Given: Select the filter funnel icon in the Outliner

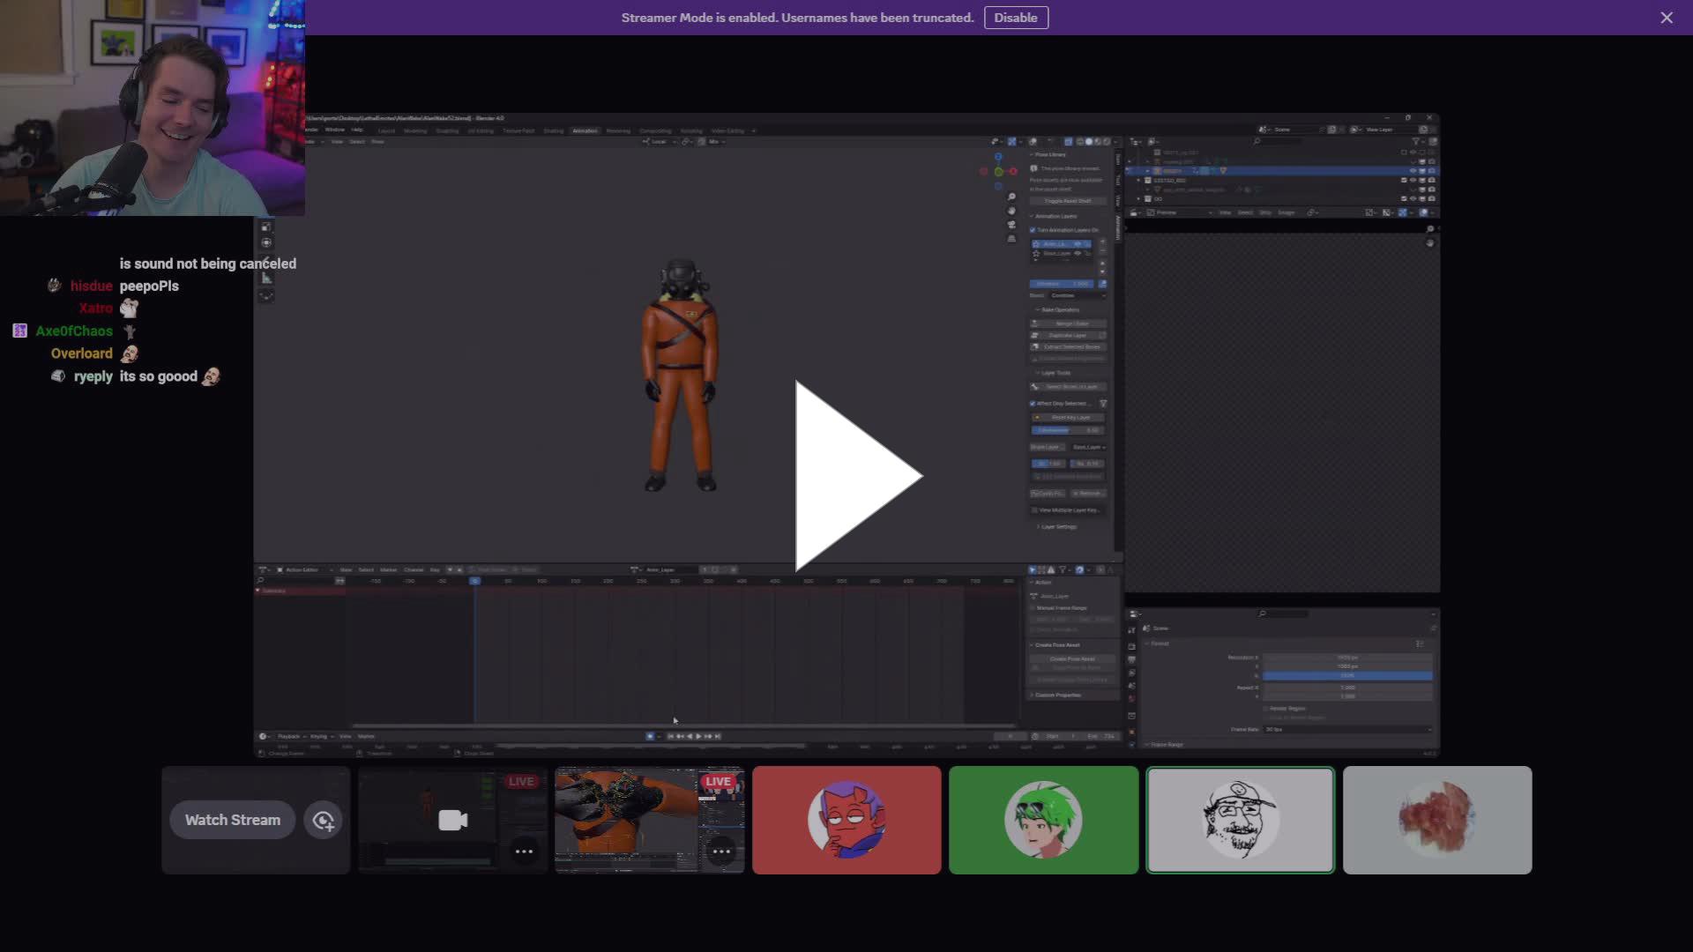Looking at the screenshot, I should pyautogui.click(x=1416, y=140).
